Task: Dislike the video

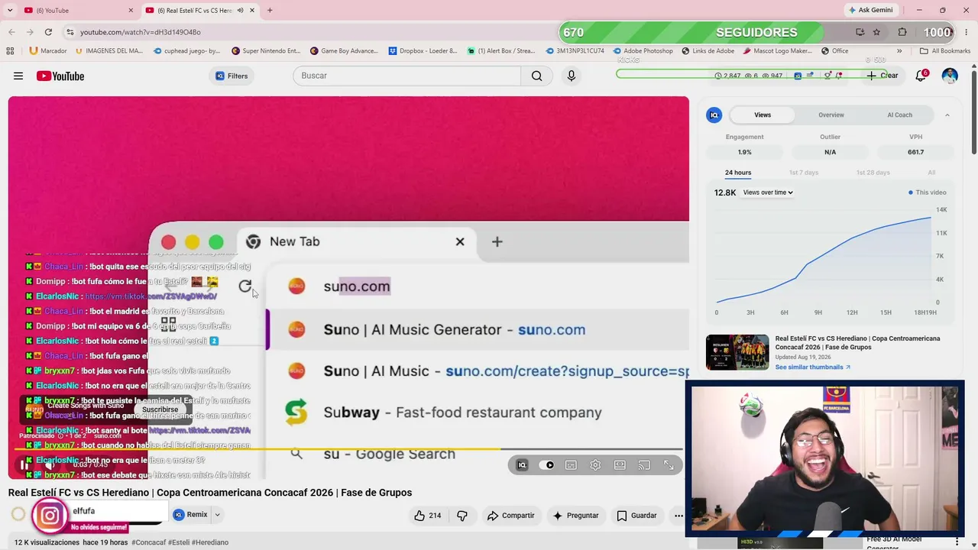Action: click(x=462, y=516)
